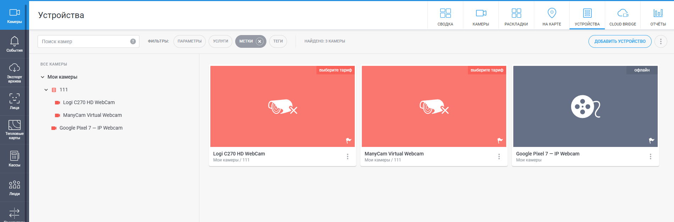The image size is (674, 222).
Task: Open the Cloud Bridge tab
Action: pos(623,16)
